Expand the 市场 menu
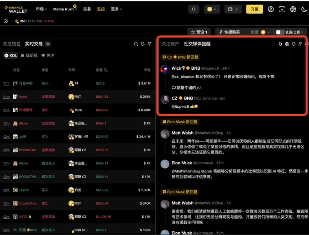The width and height of the screenshot is (309, 235). pyautogui.click(x=41, y=9)
